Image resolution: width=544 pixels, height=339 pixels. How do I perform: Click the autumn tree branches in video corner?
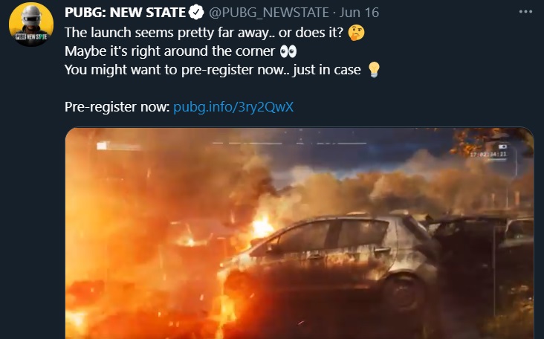491,141
